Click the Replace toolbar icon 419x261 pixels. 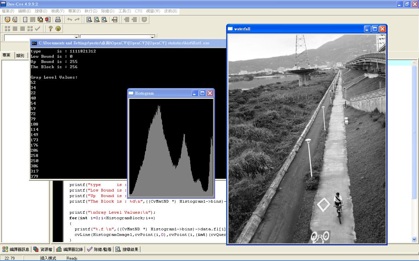pyautogui.click(x=97, y=20)
